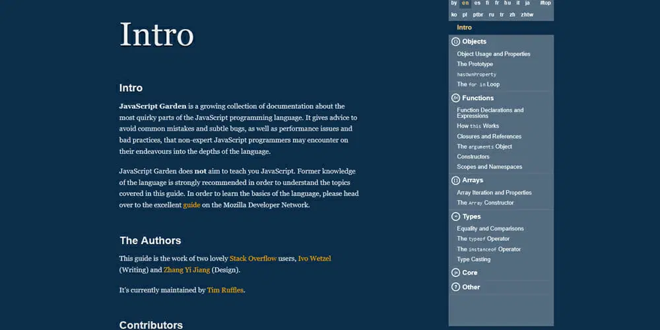660x330 pixels.
Task: Click the Types section circle icon
Action: click(455, 216)
